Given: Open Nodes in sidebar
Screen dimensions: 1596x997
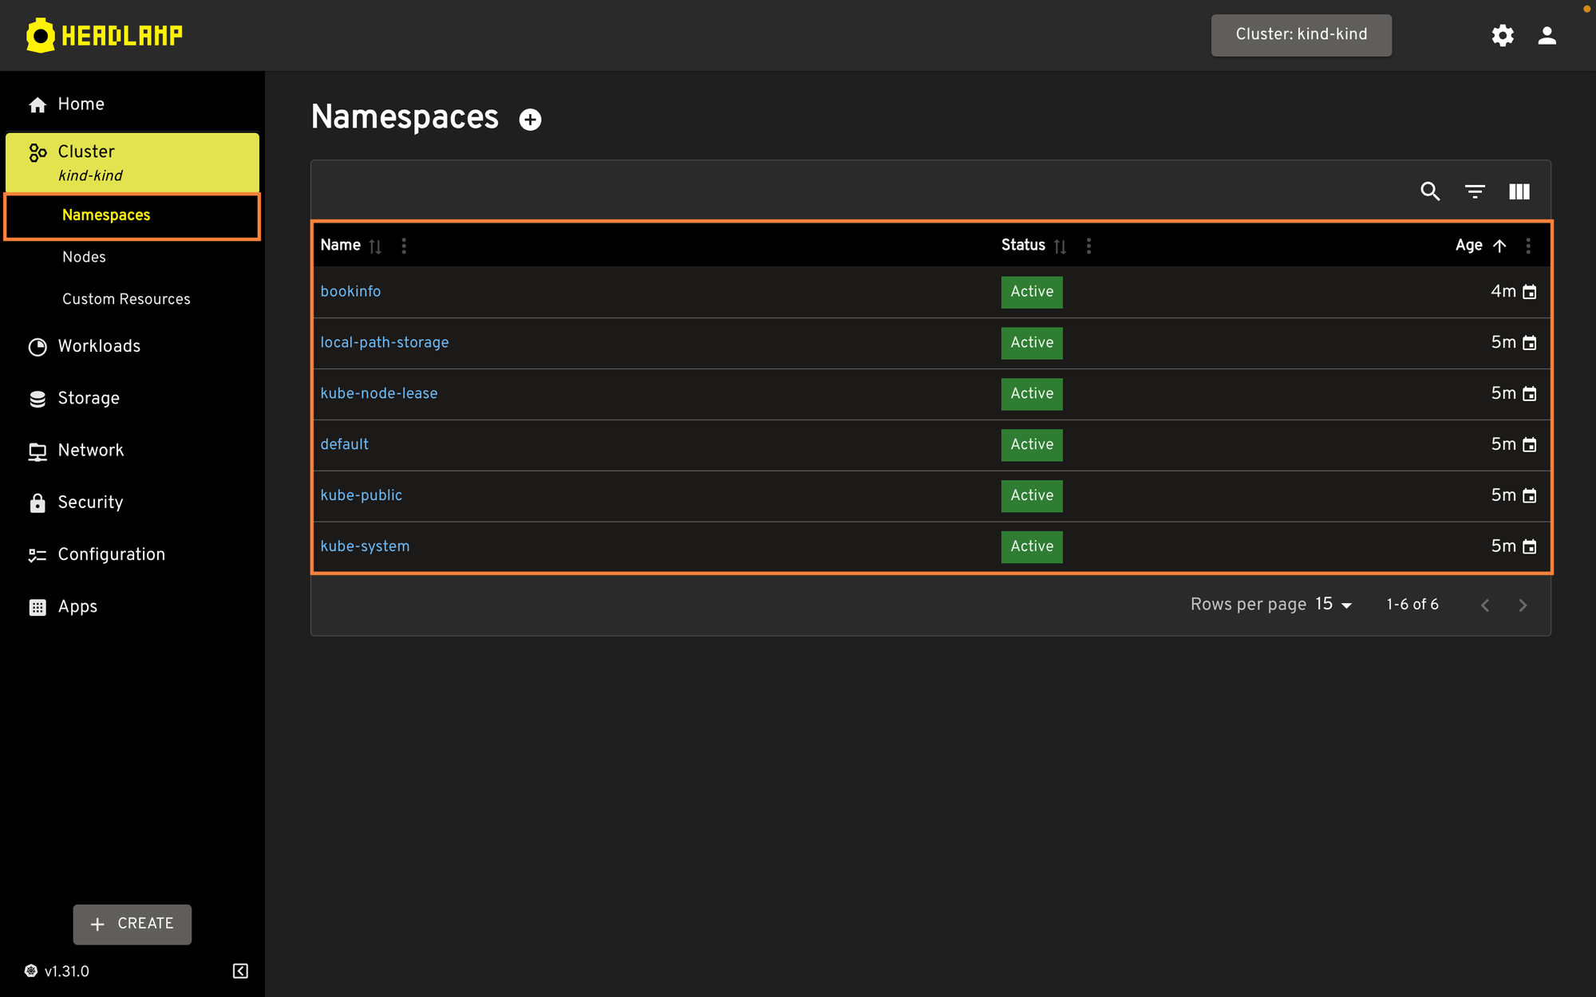Looking at the screenshot, I should tap(132, 257).
